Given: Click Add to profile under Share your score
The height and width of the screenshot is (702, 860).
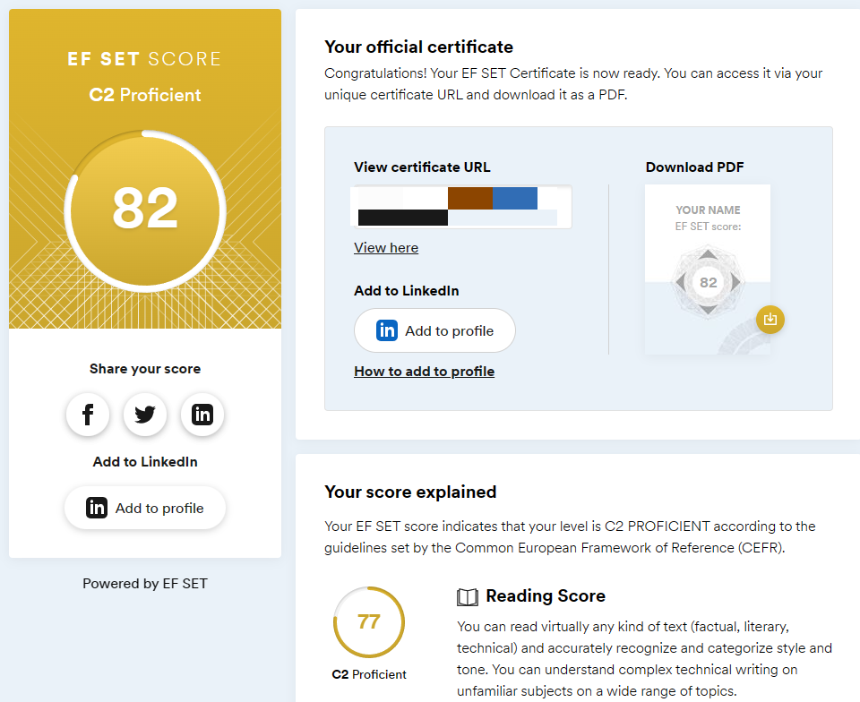Looking at the screenshot, I should point(145,508).
